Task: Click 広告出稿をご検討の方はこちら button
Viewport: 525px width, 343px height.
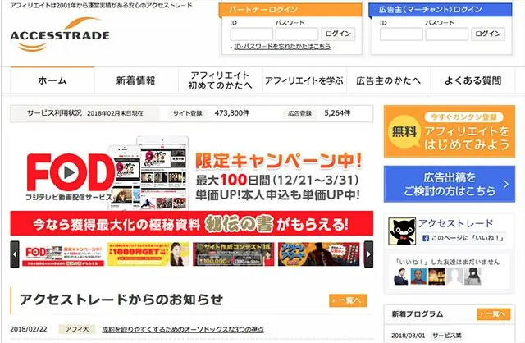Action: (450, 184)
